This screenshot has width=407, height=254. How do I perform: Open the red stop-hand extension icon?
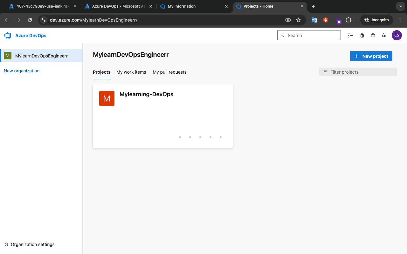tap(326, 20)
